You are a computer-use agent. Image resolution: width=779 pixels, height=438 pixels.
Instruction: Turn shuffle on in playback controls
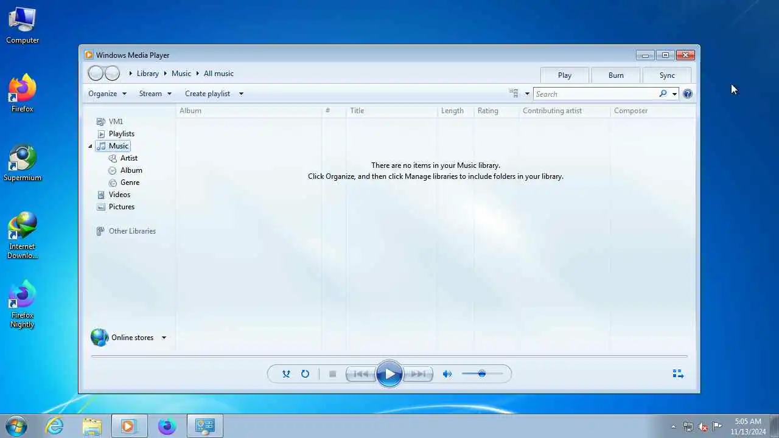tap(286, 374)
